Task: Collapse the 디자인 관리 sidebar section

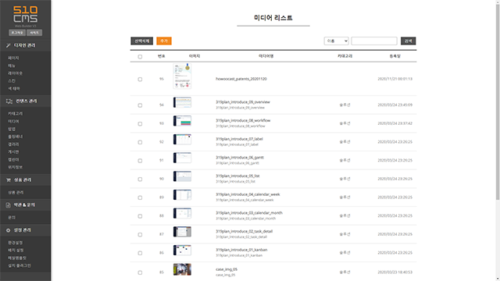Action: point(25,45)
